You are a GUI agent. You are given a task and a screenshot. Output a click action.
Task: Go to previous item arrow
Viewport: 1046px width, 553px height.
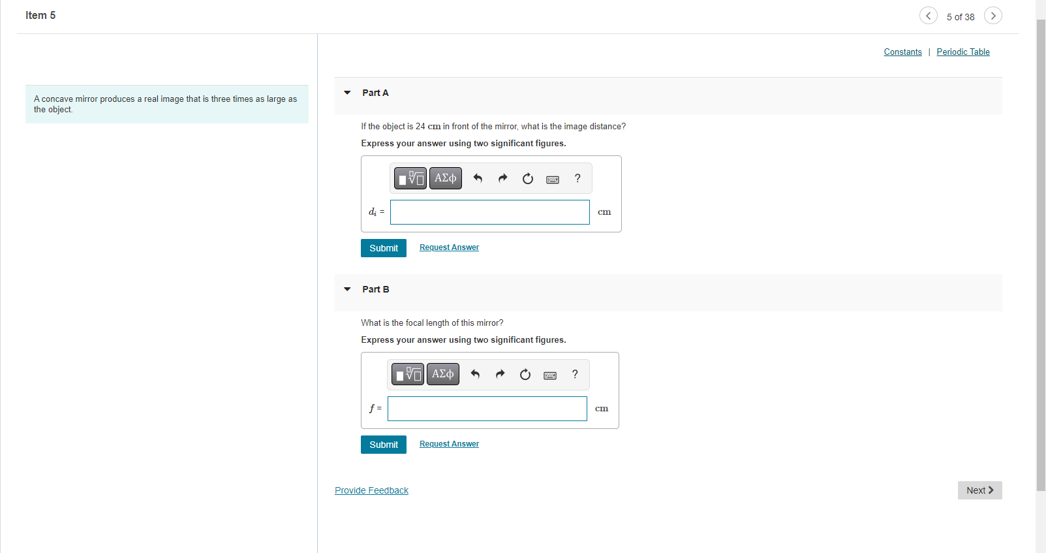point(929,16)
